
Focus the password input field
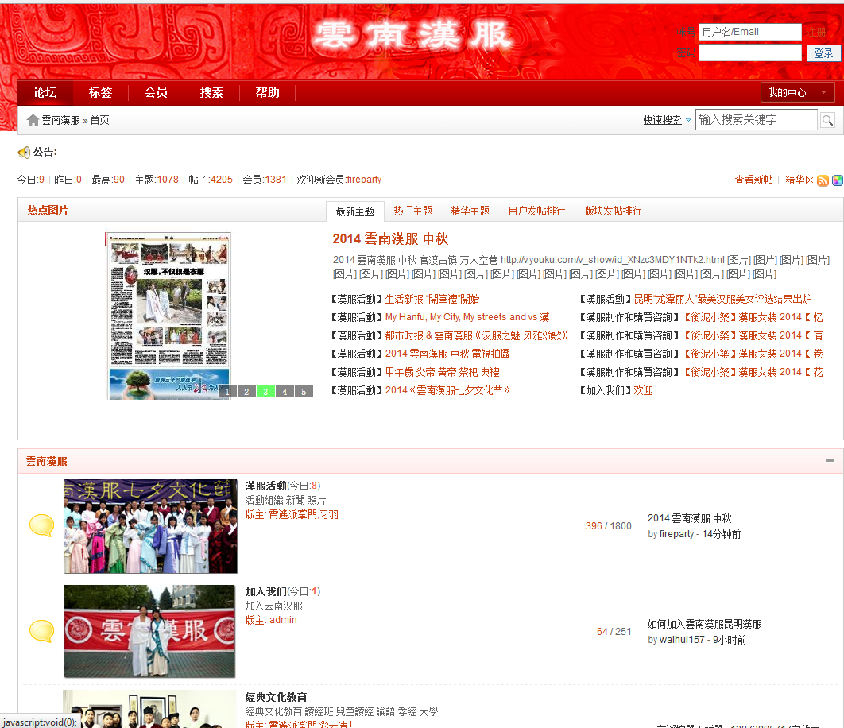[749, 52]
